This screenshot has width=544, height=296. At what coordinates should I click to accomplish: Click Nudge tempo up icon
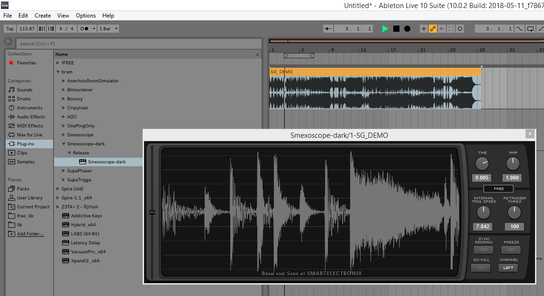coord(51,29)
